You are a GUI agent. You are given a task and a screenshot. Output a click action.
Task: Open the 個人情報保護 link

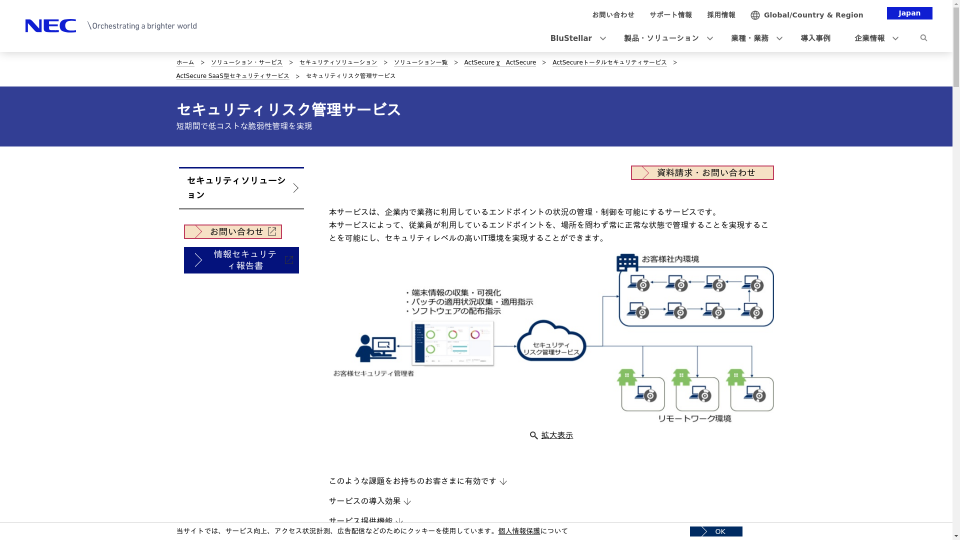tap(519, 531)
